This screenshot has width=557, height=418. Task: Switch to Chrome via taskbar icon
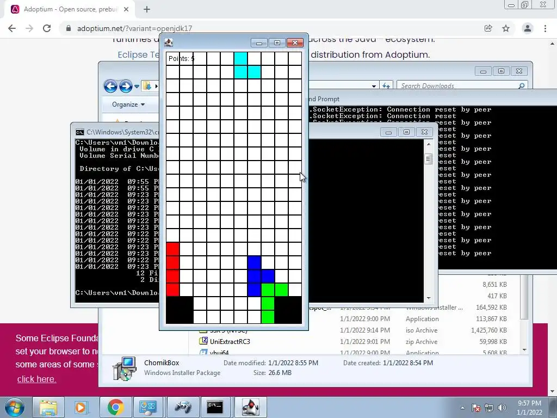click(115, 407)
